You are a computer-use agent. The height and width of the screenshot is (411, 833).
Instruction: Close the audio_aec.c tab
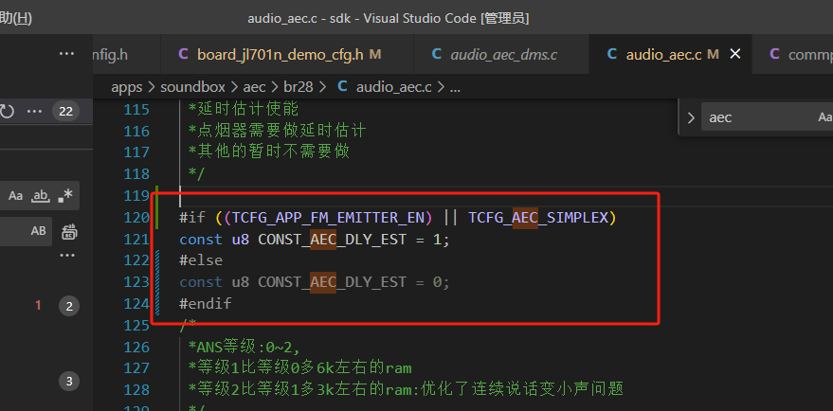tap(735, 54)
